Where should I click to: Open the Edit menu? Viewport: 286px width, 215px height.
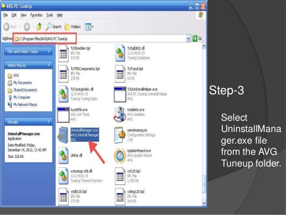point(14,15)
